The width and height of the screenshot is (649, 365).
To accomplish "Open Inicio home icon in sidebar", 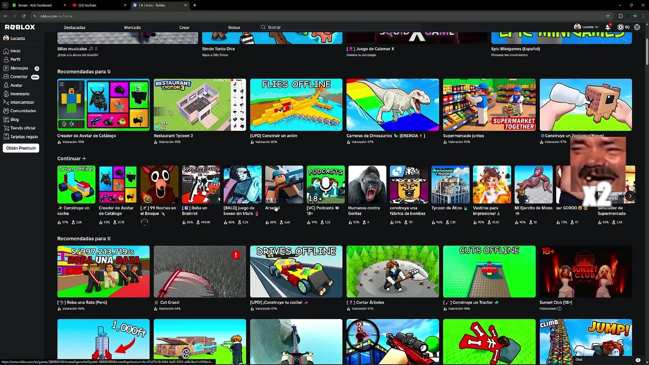I will [6, 51].
